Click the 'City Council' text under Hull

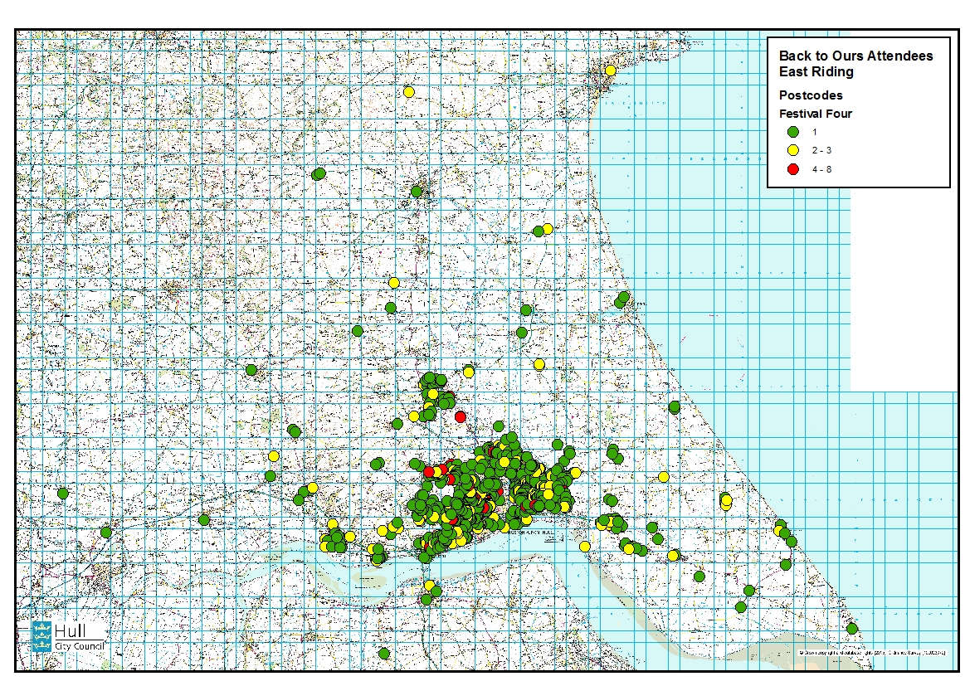[x=79, y=646]
